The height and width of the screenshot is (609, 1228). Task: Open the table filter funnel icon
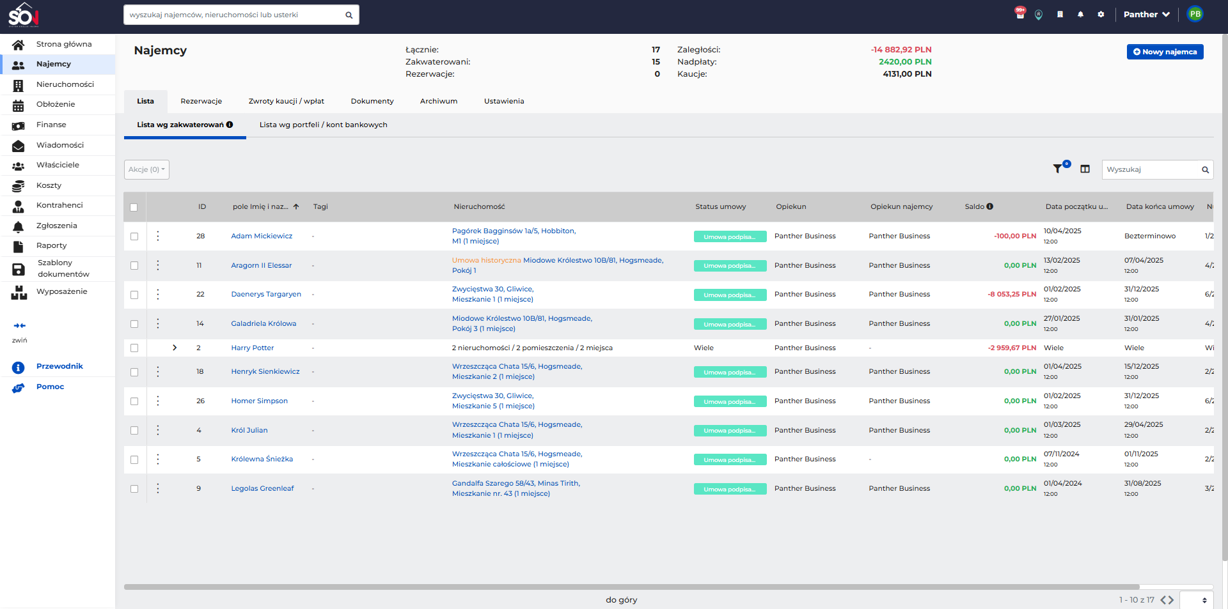(1058, 169)
